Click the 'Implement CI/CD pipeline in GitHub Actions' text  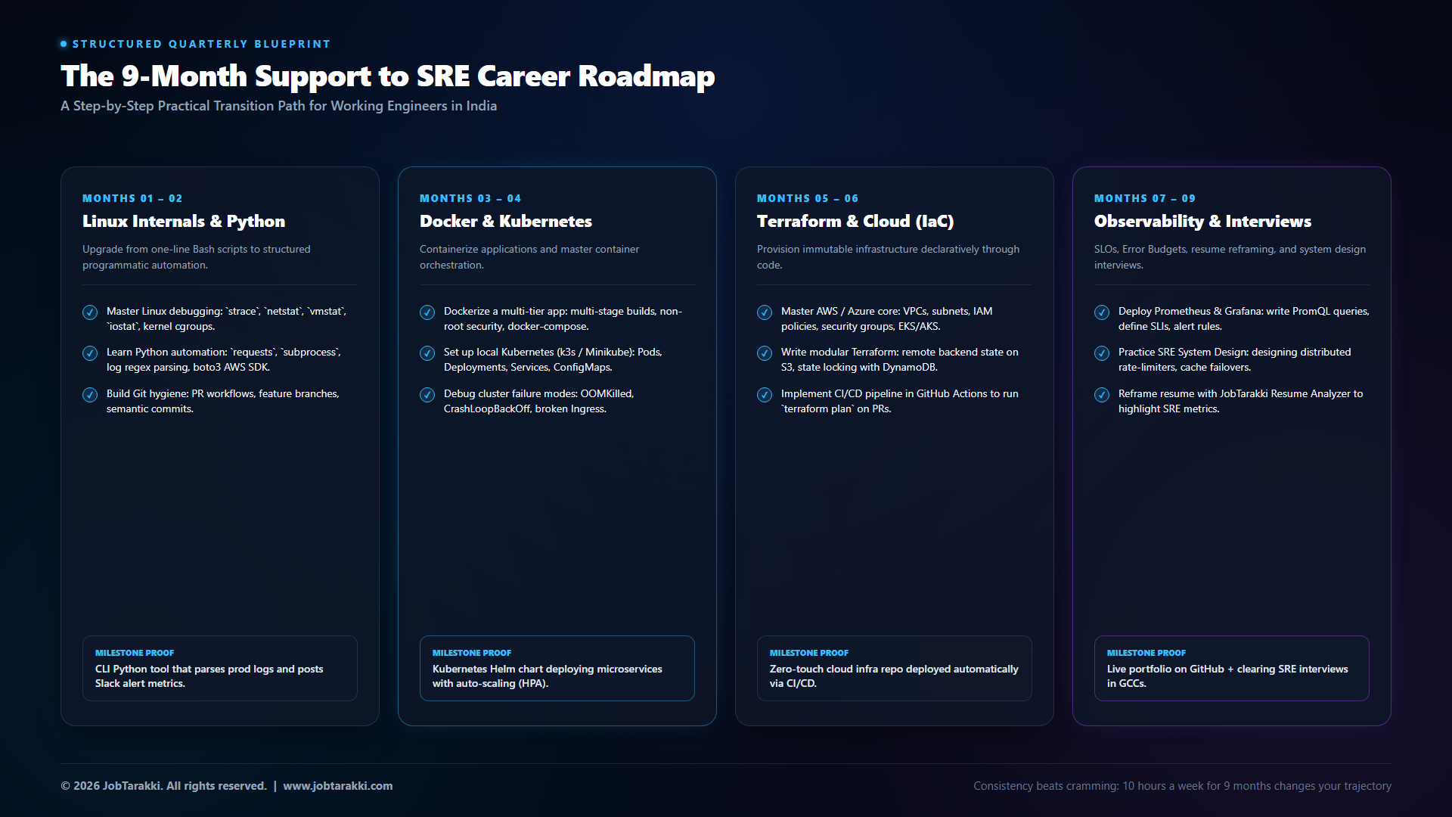coord(900,401)
